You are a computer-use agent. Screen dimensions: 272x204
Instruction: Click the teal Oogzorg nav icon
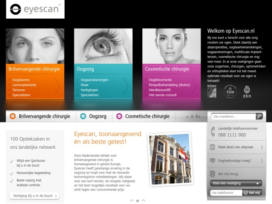click(83, 116)
